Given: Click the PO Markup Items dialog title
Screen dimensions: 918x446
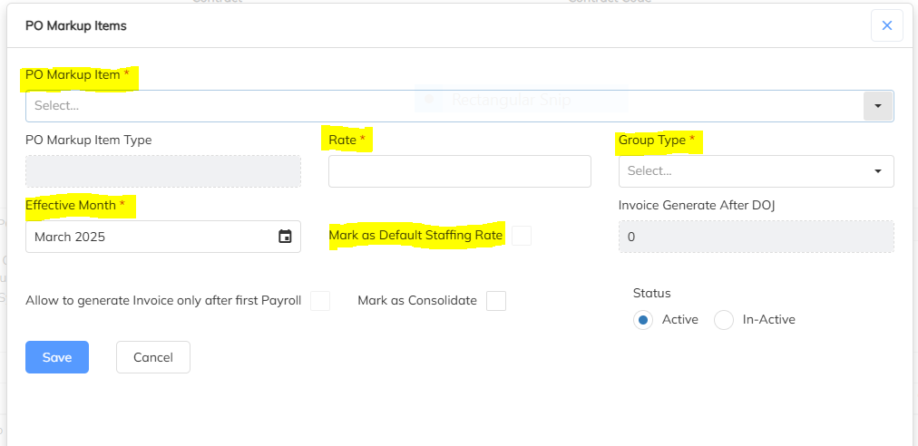Looking at the screenshot, I should click(x=76, y=25).
